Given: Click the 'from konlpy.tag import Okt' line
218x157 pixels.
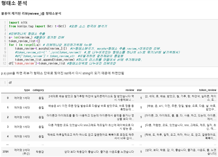Looking at the screenshot, I should 58,26.
